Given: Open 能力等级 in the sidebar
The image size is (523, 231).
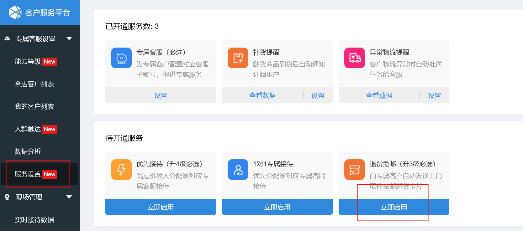Looking at the screenshot, I should pyautogui.click(x=28, y=61).
